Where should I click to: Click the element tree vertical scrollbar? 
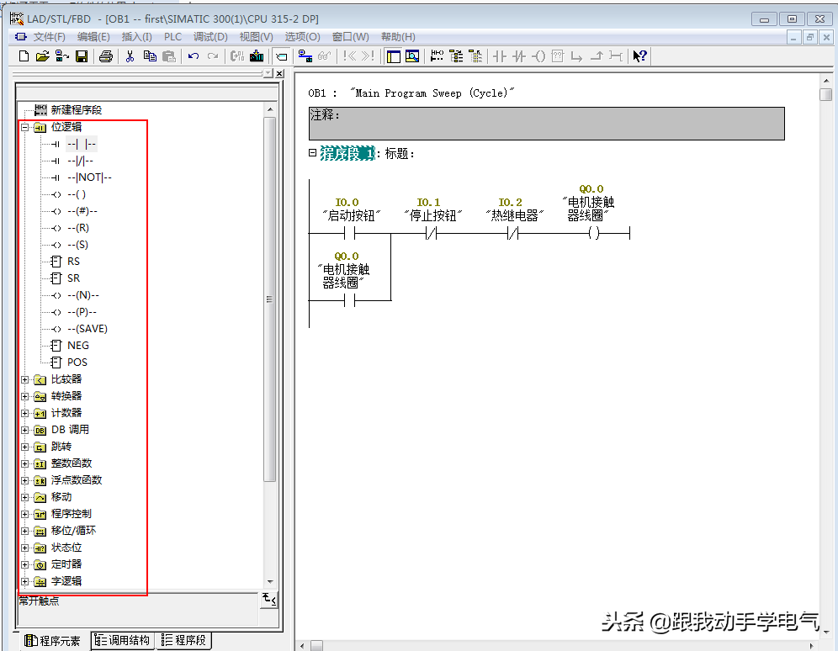pos(269,299)
